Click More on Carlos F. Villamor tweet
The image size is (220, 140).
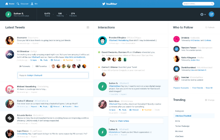77,107
